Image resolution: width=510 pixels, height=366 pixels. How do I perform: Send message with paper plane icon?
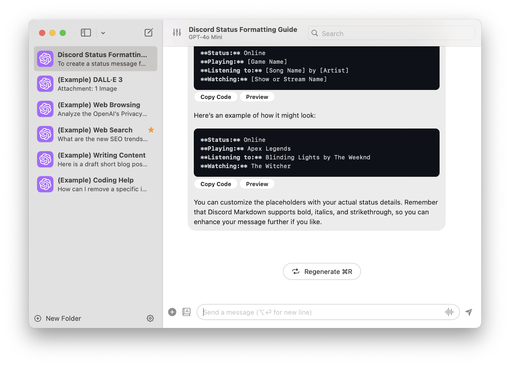click(x=469, y=312)
